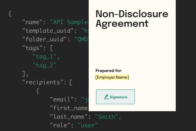Click the "name" key in JSON
The width and height of the screenshot is (196, 131).
point(32,22)
